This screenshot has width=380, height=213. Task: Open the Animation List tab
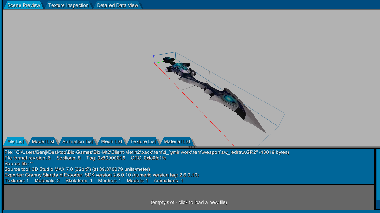77,141
